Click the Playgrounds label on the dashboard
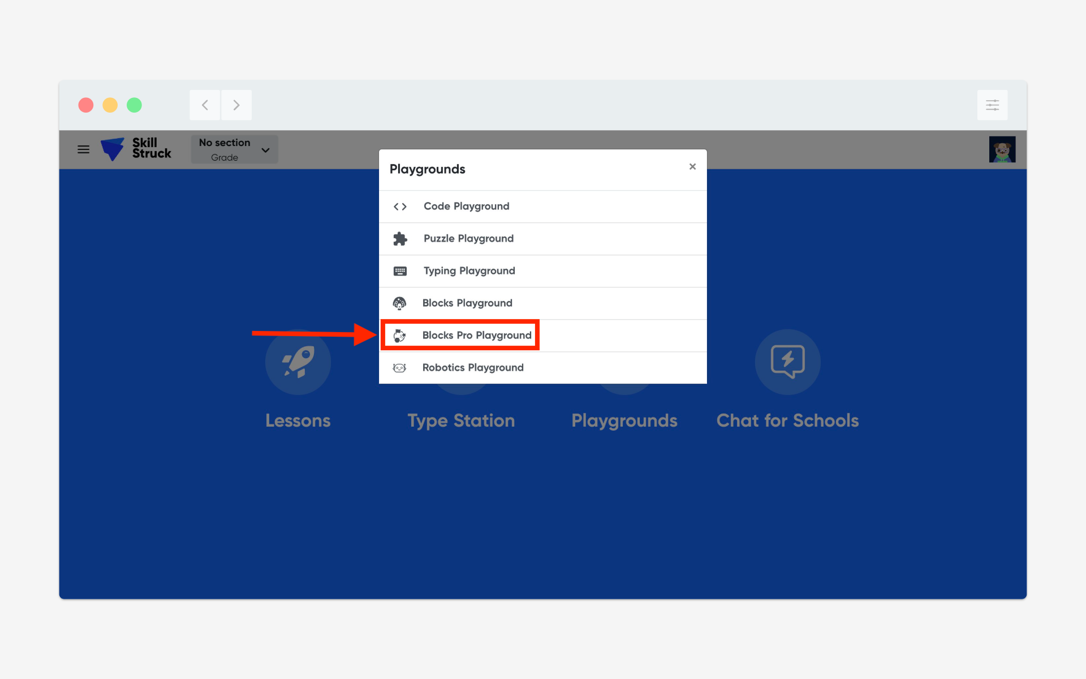This screenshot has height=679, width=1086. pos(624,420)
